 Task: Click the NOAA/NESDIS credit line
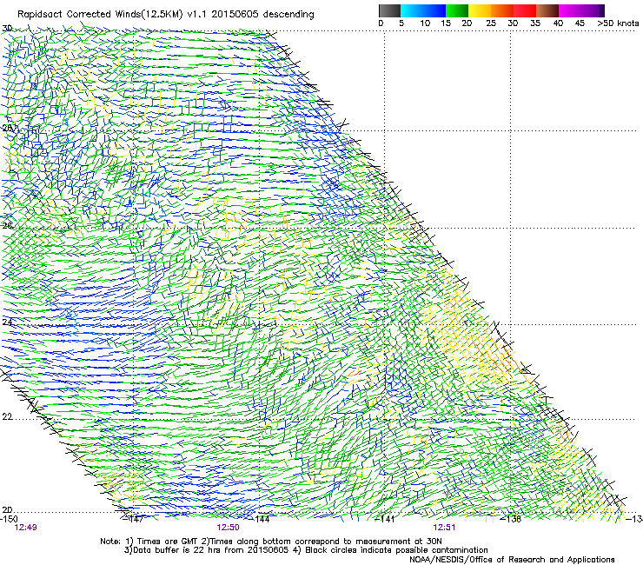pyautogui.click(x=512, y=560)
